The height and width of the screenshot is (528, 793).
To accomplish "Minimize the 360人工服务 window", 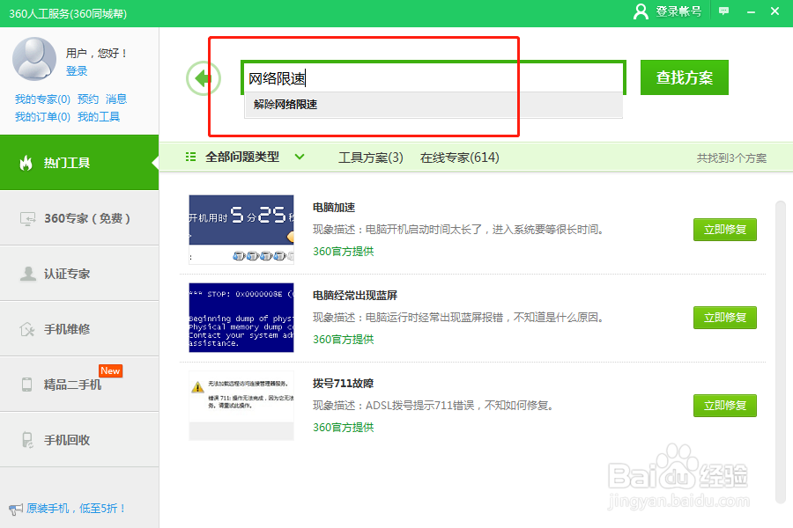I will click(751, 11).
